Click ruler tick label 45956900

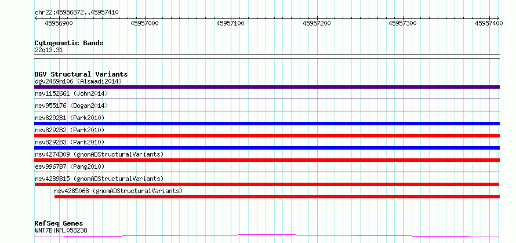(x=59, y=23)
